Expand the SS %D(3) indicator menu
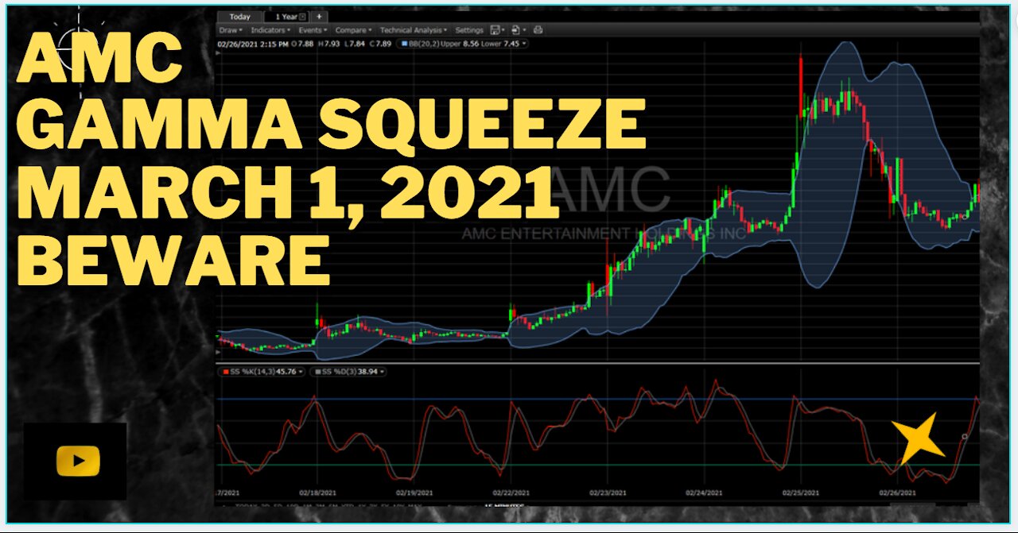Image resolution: width=1018 pixels, height=533 pixels. tap(381, 371)
